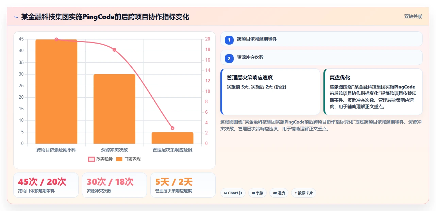Click the orange bar for 管理层决策响应速度
This screenshot has height=211, width=436.
click(x=172, y=138)
